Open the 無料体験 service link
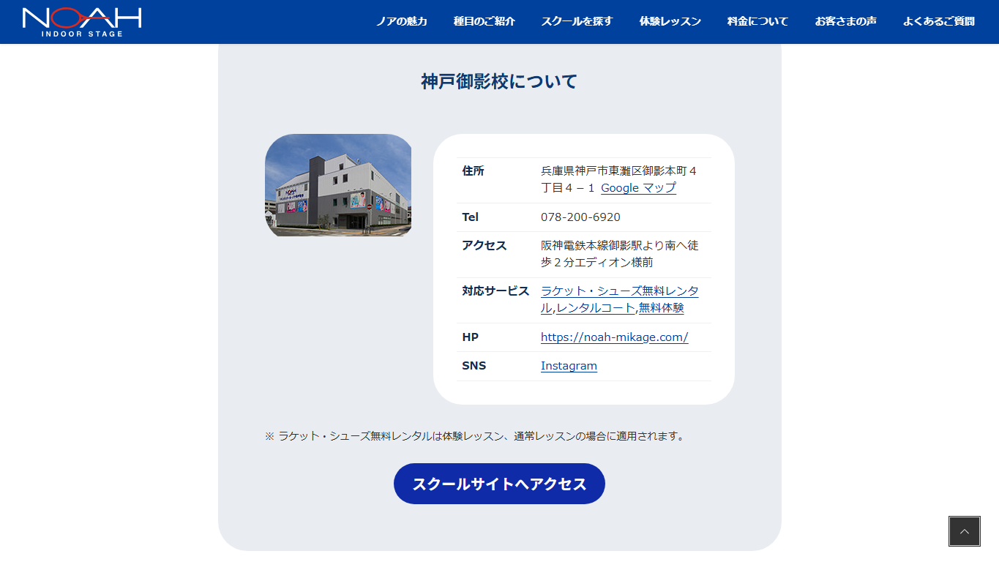Image resolution: width=999 pixels, height=562 pixels. tap(662, 308)
